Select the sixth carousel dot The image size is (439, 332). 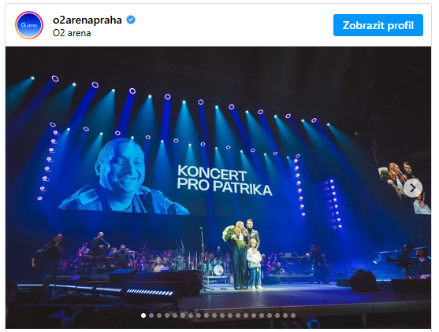183,315
